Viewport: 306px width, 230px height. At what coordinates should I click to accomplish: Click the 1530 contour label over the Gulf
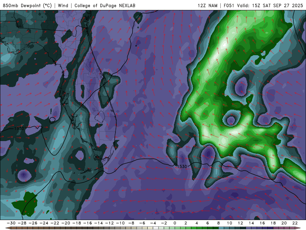pos(19,128)
